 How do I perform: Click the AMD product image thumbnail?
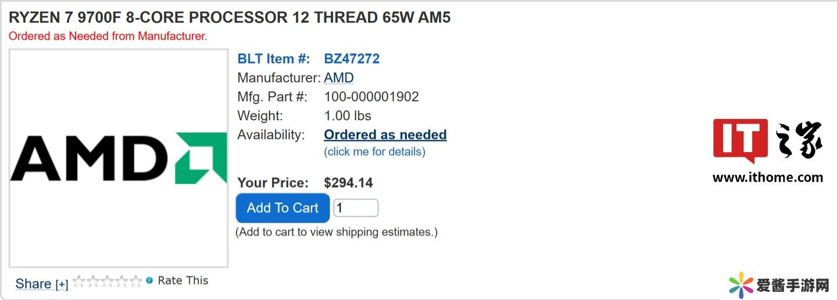[119, 158]
